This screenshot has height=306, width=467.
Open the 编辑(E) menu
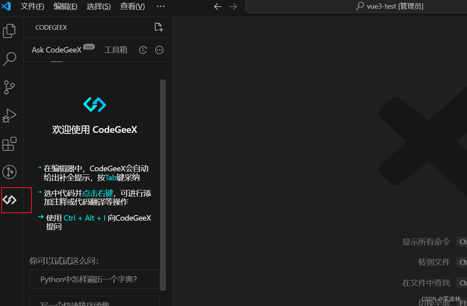(x=65, y=6)
